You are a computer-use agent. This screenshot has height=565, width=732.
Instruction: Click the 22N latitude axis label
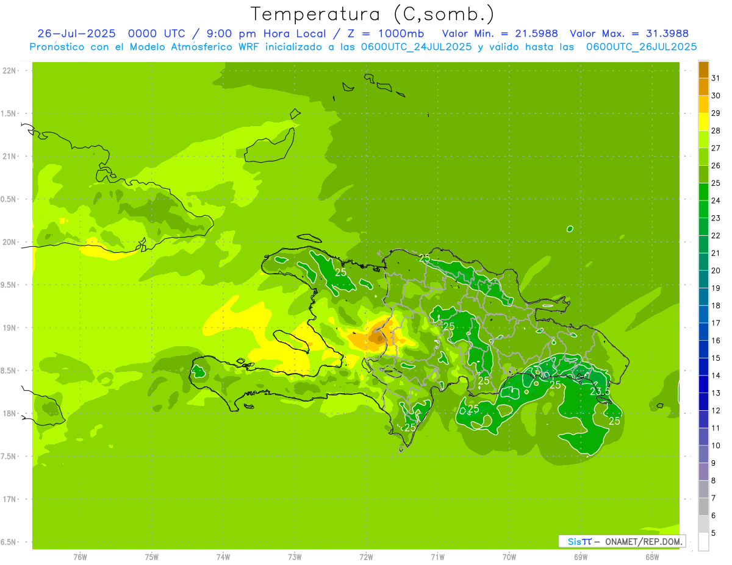[10, 71]
